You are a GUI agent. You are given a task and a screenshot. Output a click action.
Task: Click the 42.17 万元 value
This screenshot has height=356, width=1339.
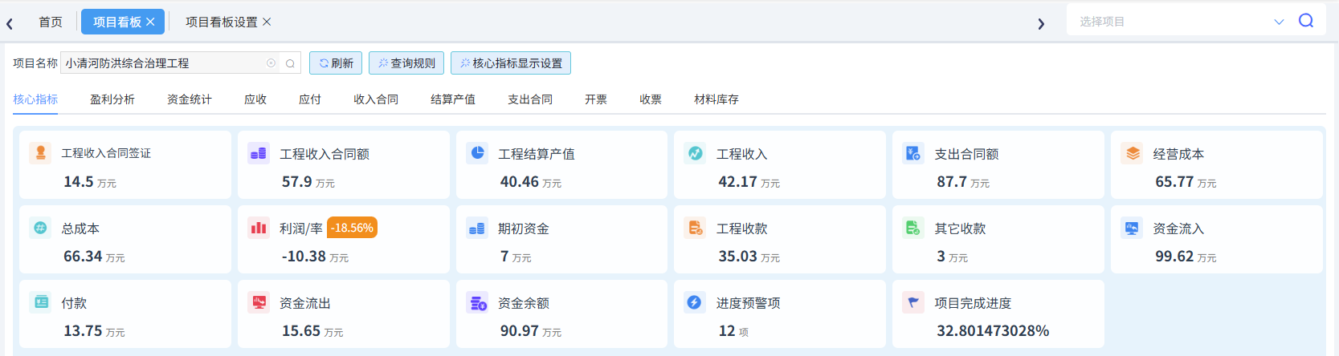pyautogui.click(x=749, y=182)
